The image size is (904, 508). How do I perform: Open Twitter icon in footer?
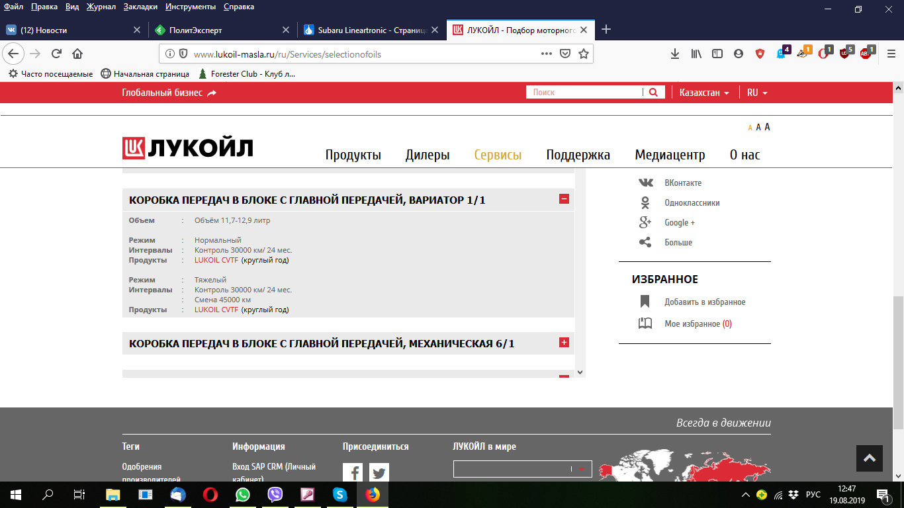[379, 472]
